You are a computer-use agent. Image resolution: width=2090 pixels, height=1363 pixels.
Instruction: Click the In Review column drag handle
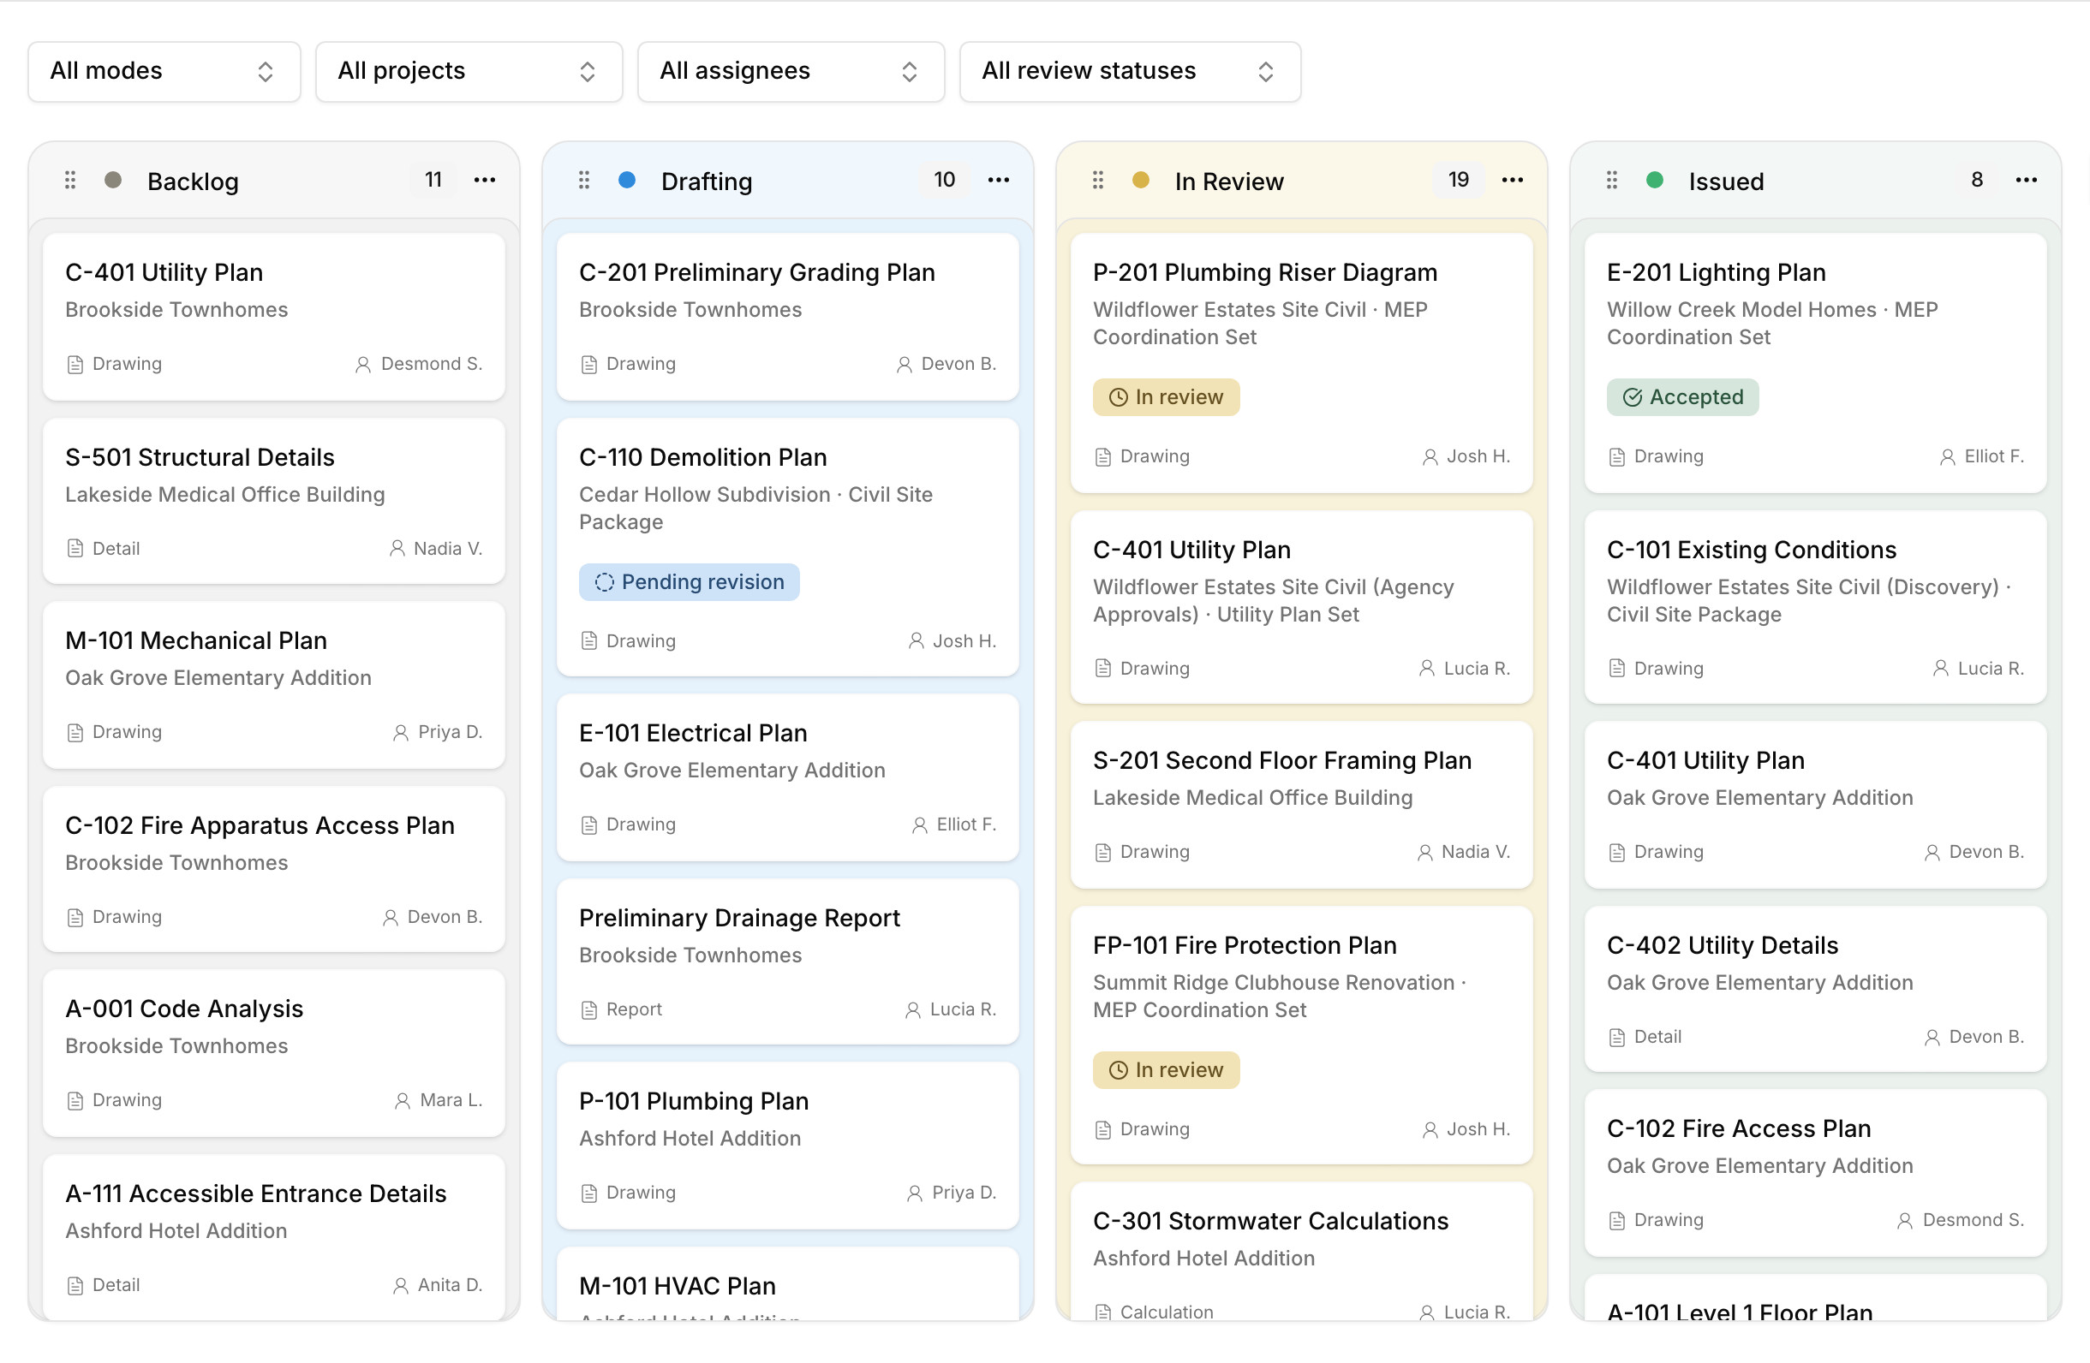[1098, 180]
